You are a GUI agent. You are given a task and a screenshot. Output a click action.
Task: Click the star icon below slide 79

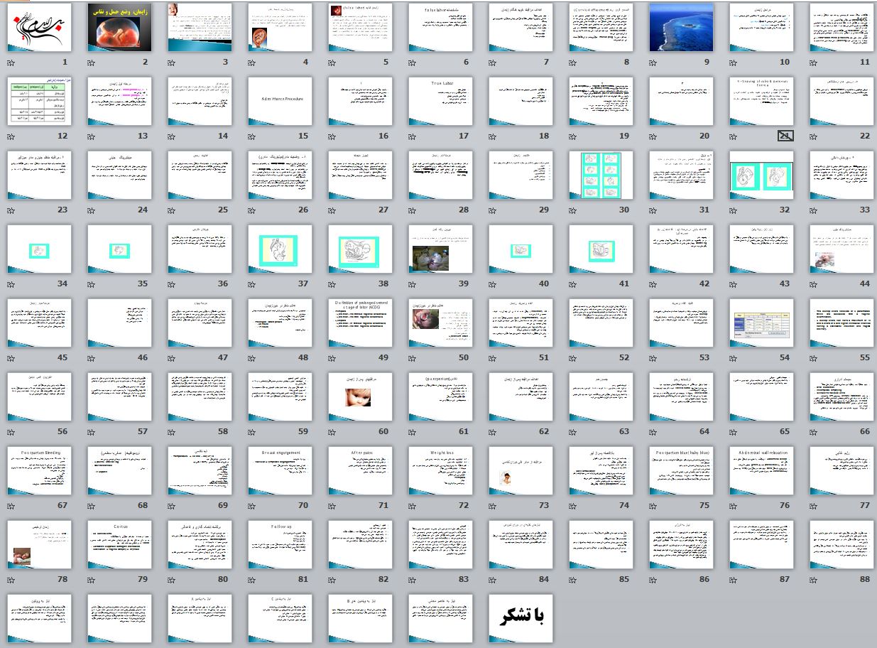point(92,580)
